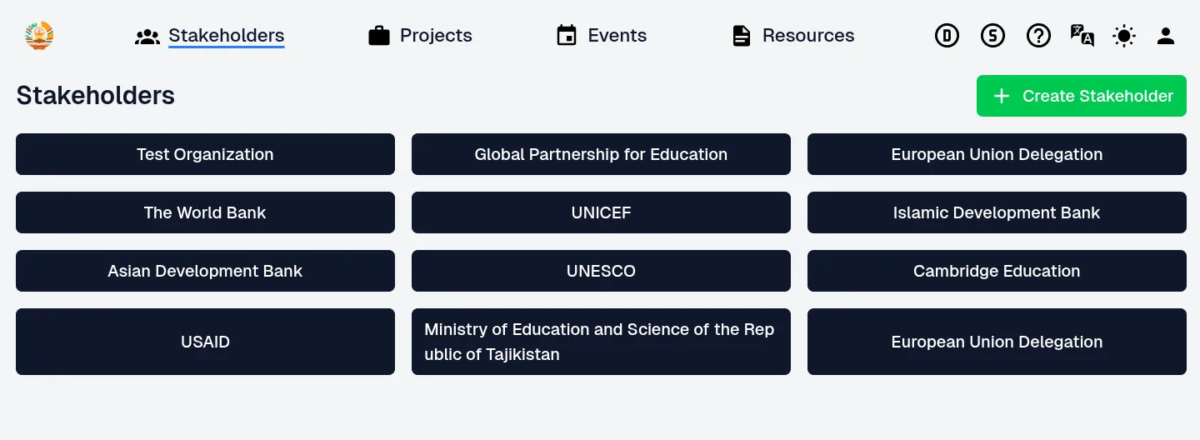Open the Ministry of Education and Science card
Viewport: 1200px width, 440px height.
coord(601,342)
